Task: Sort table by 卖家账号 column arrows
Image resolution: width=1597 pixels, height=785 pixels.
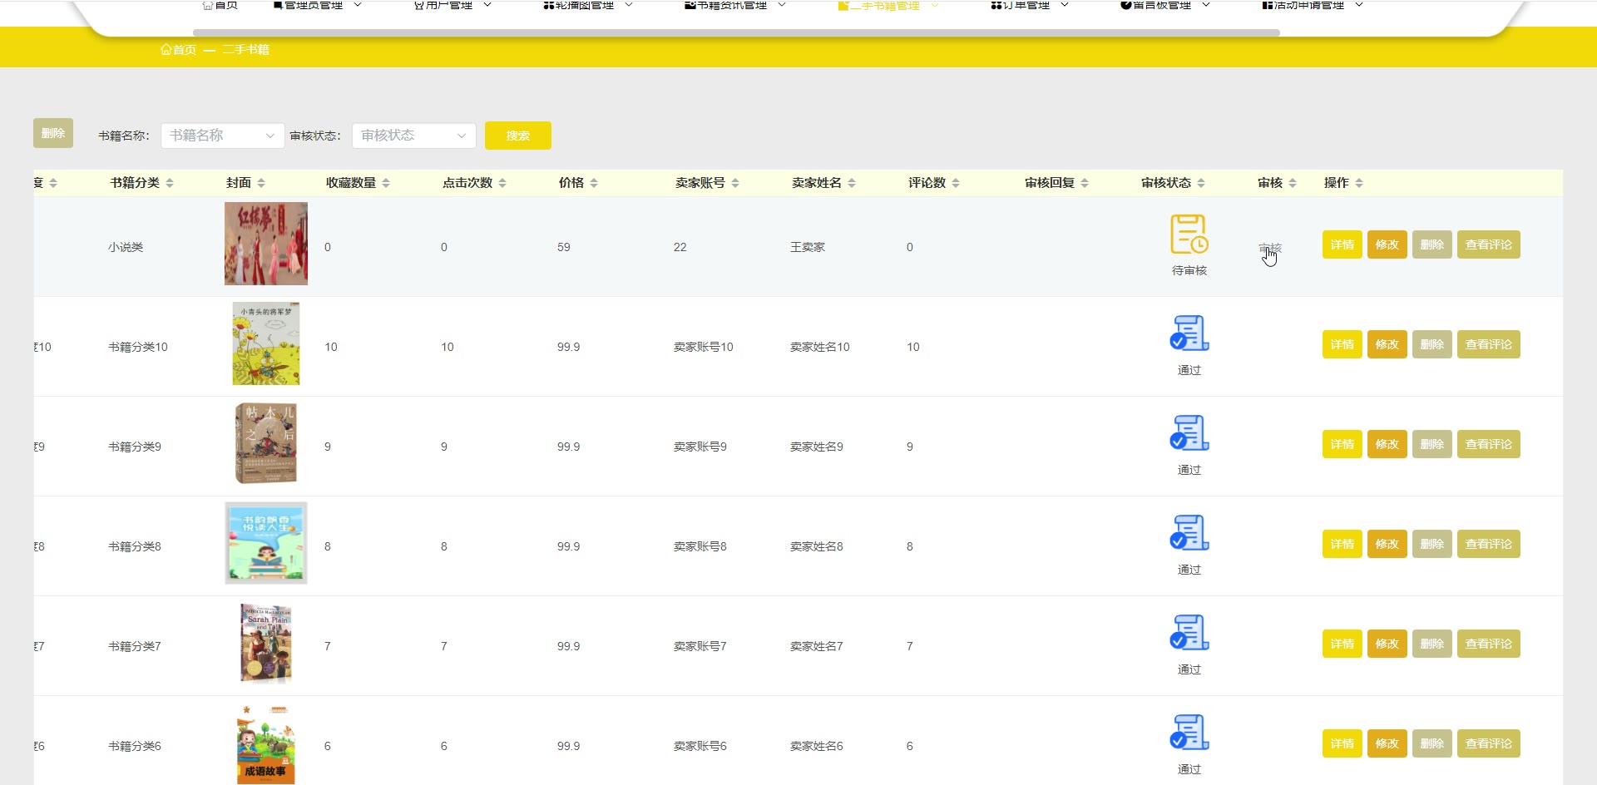Action: [735, 183]
